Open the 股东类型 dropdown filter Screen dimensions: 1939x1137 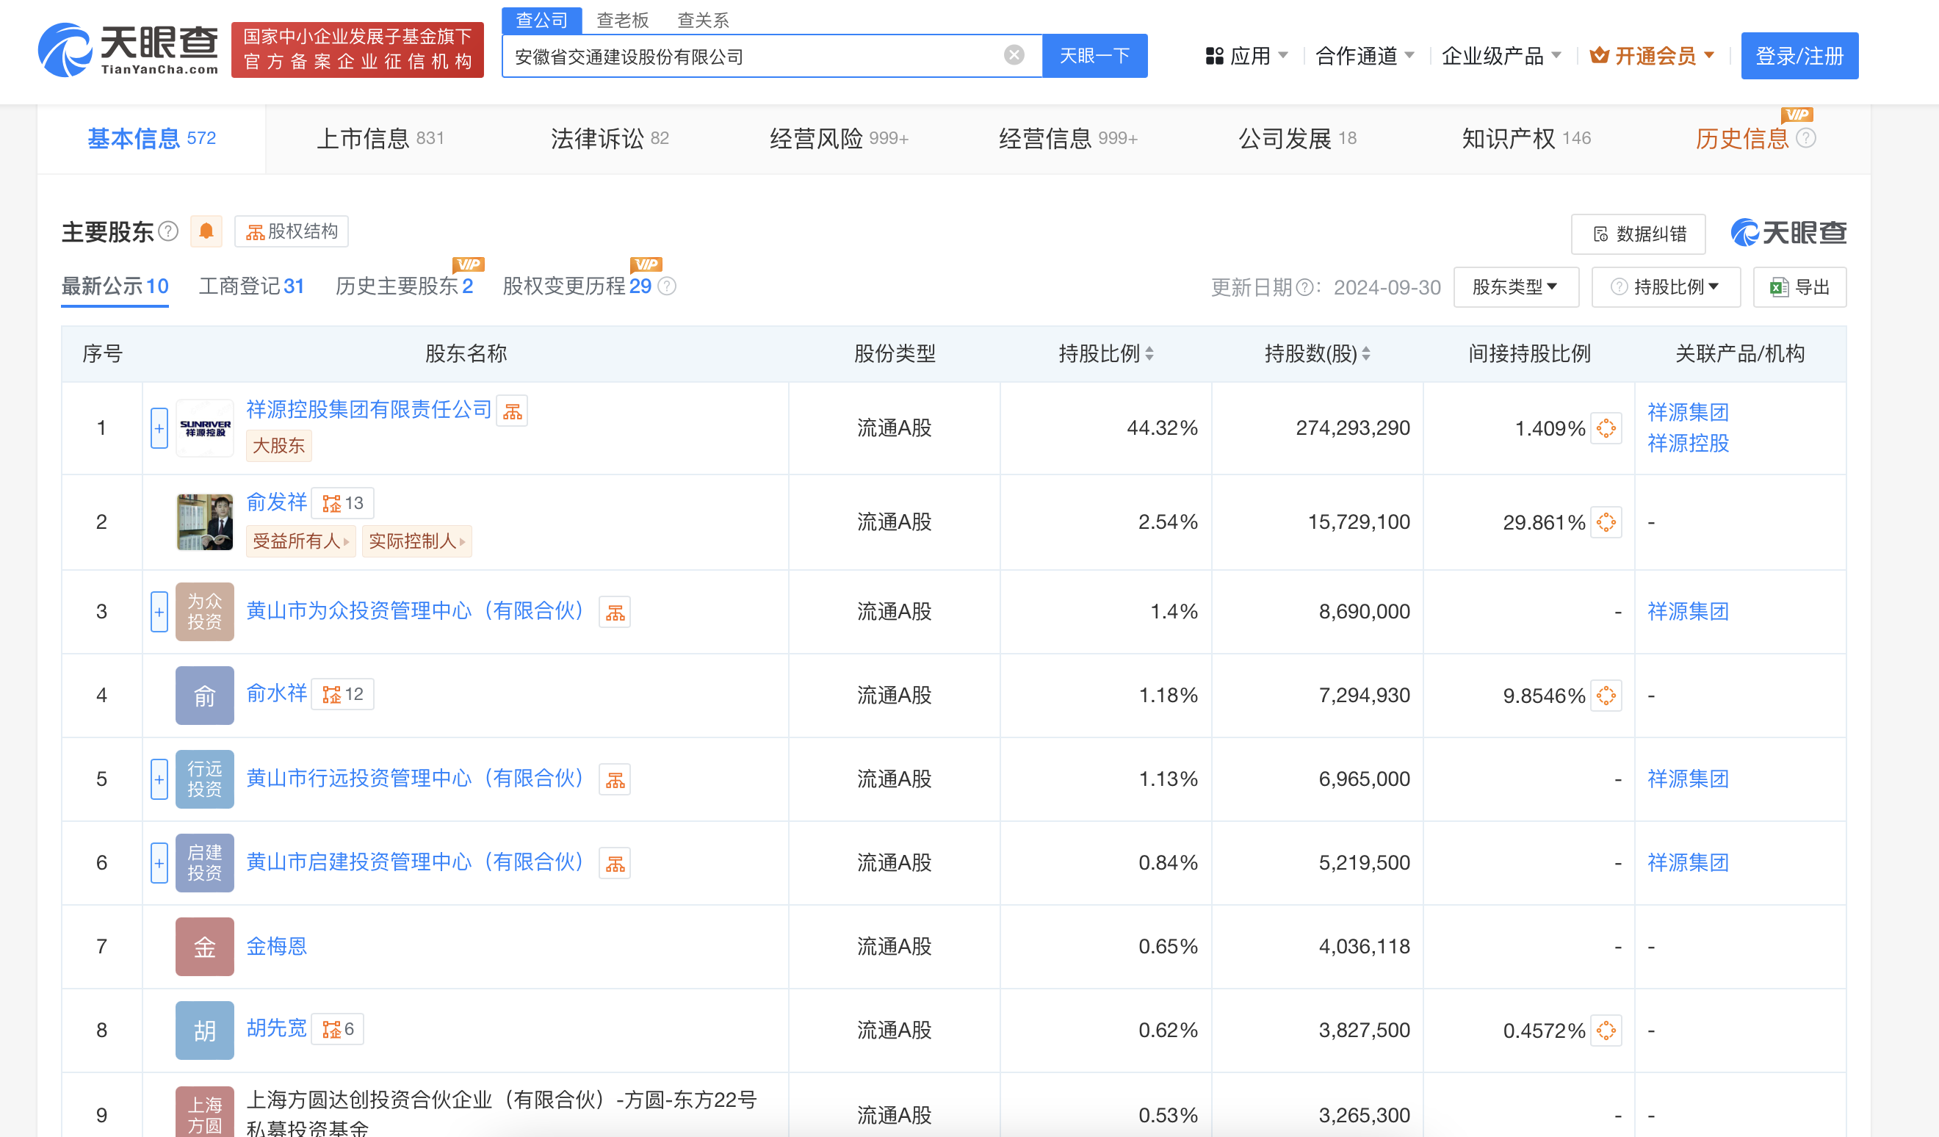click(1515, 287)
